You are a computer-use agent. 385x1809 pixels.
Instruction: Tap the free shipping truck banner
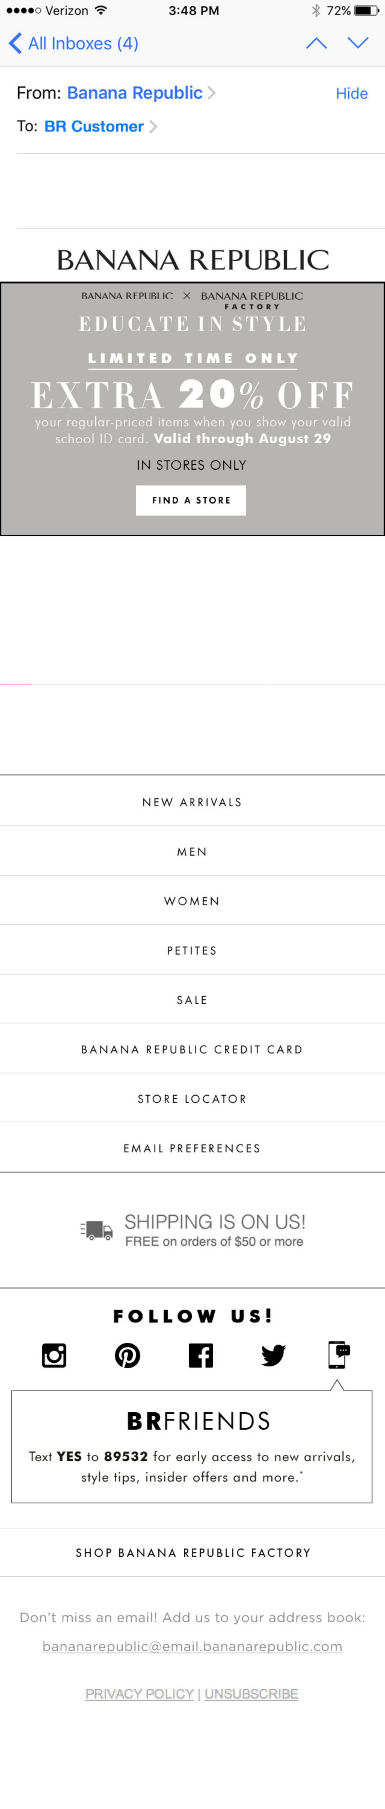pos(193,1230)
